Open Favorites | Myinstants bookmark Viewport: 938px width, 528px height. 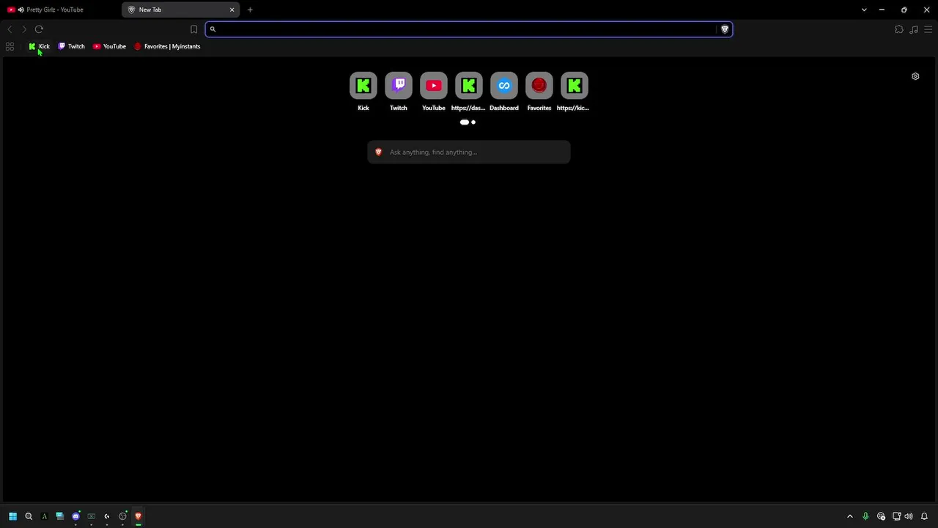coord(167,46)
